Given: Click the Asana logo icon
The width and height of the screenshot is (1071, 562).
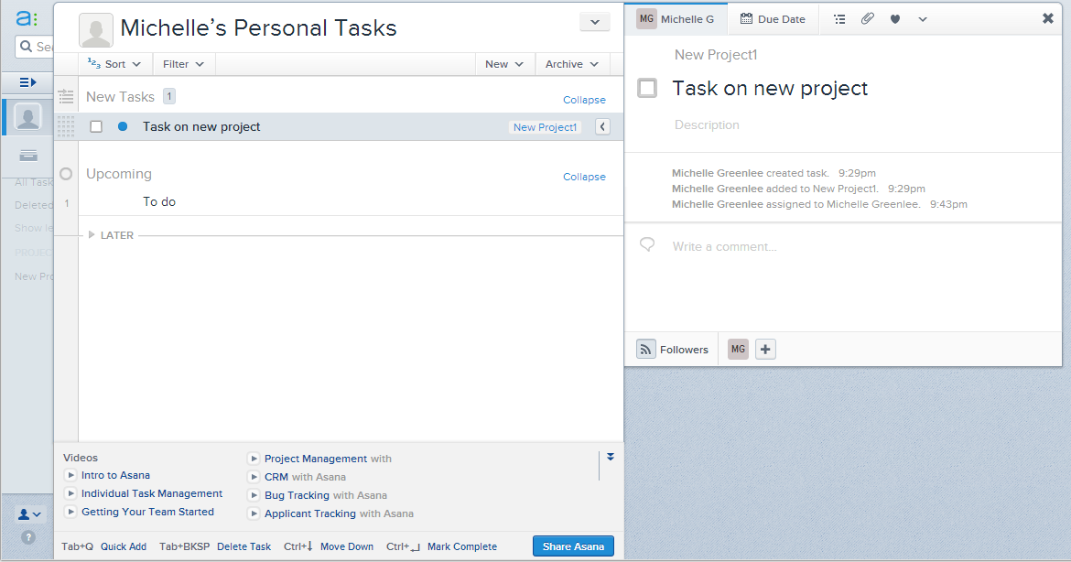Looking at the screenshot, I should point(27,17).
